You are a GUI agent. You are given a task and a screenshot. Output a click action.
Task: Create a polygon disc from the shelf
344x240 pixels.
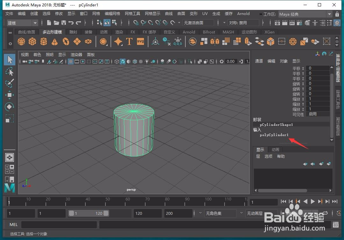click(x=88, y=41)
